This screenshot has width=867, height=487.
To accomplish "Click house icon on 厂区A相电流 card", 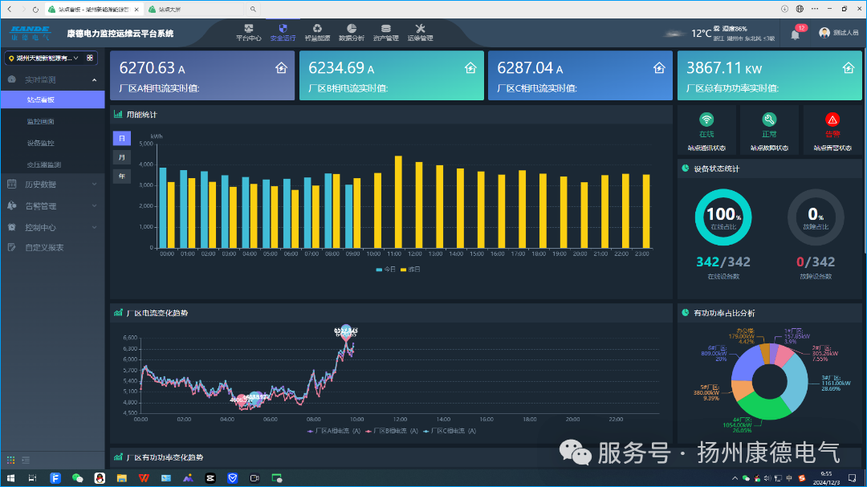I will click(x=281, y=68).
